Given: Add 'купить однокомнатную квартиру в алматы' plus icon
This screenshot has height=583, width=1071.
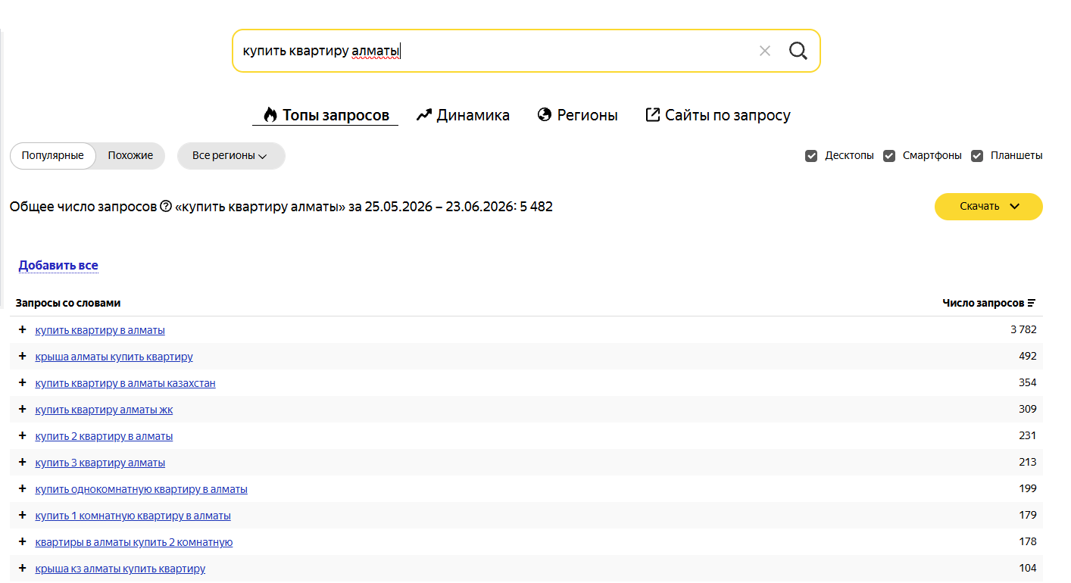Looking at the screenshot, I should [22, 489].
